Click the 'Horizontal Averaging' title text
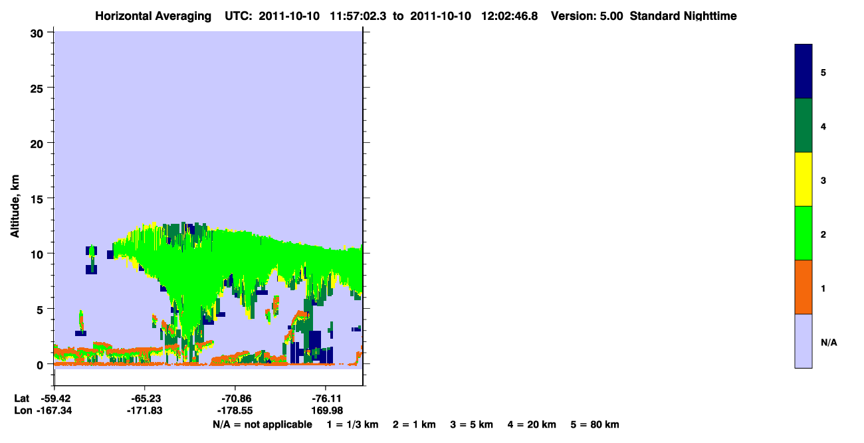 154,16
